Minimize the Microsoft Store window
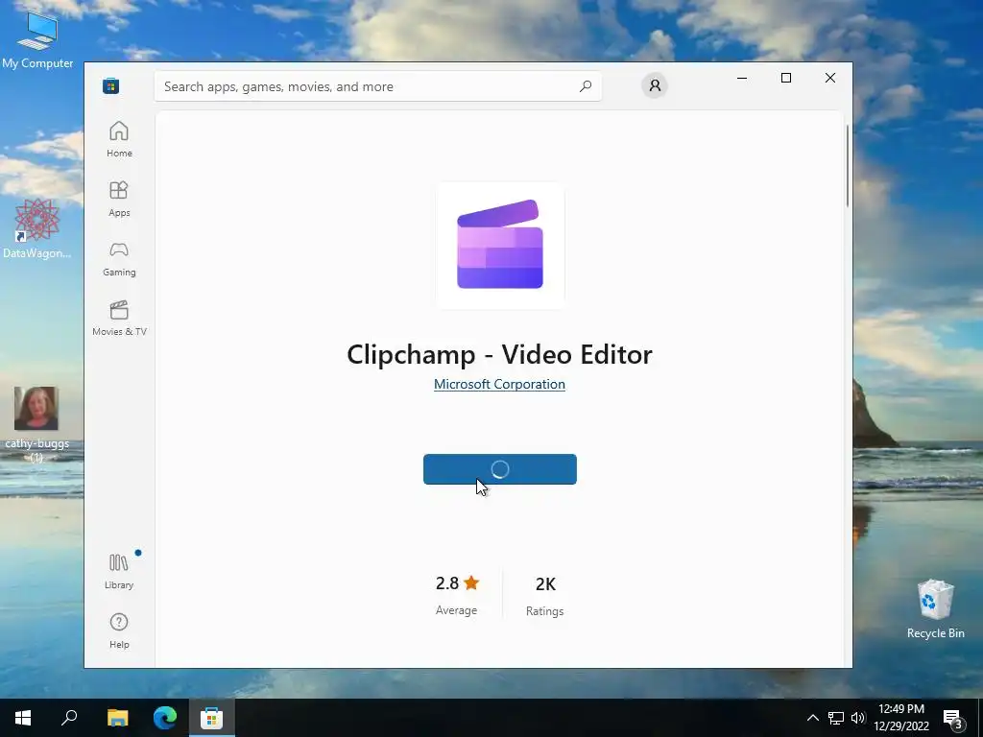 click(742, 79)
